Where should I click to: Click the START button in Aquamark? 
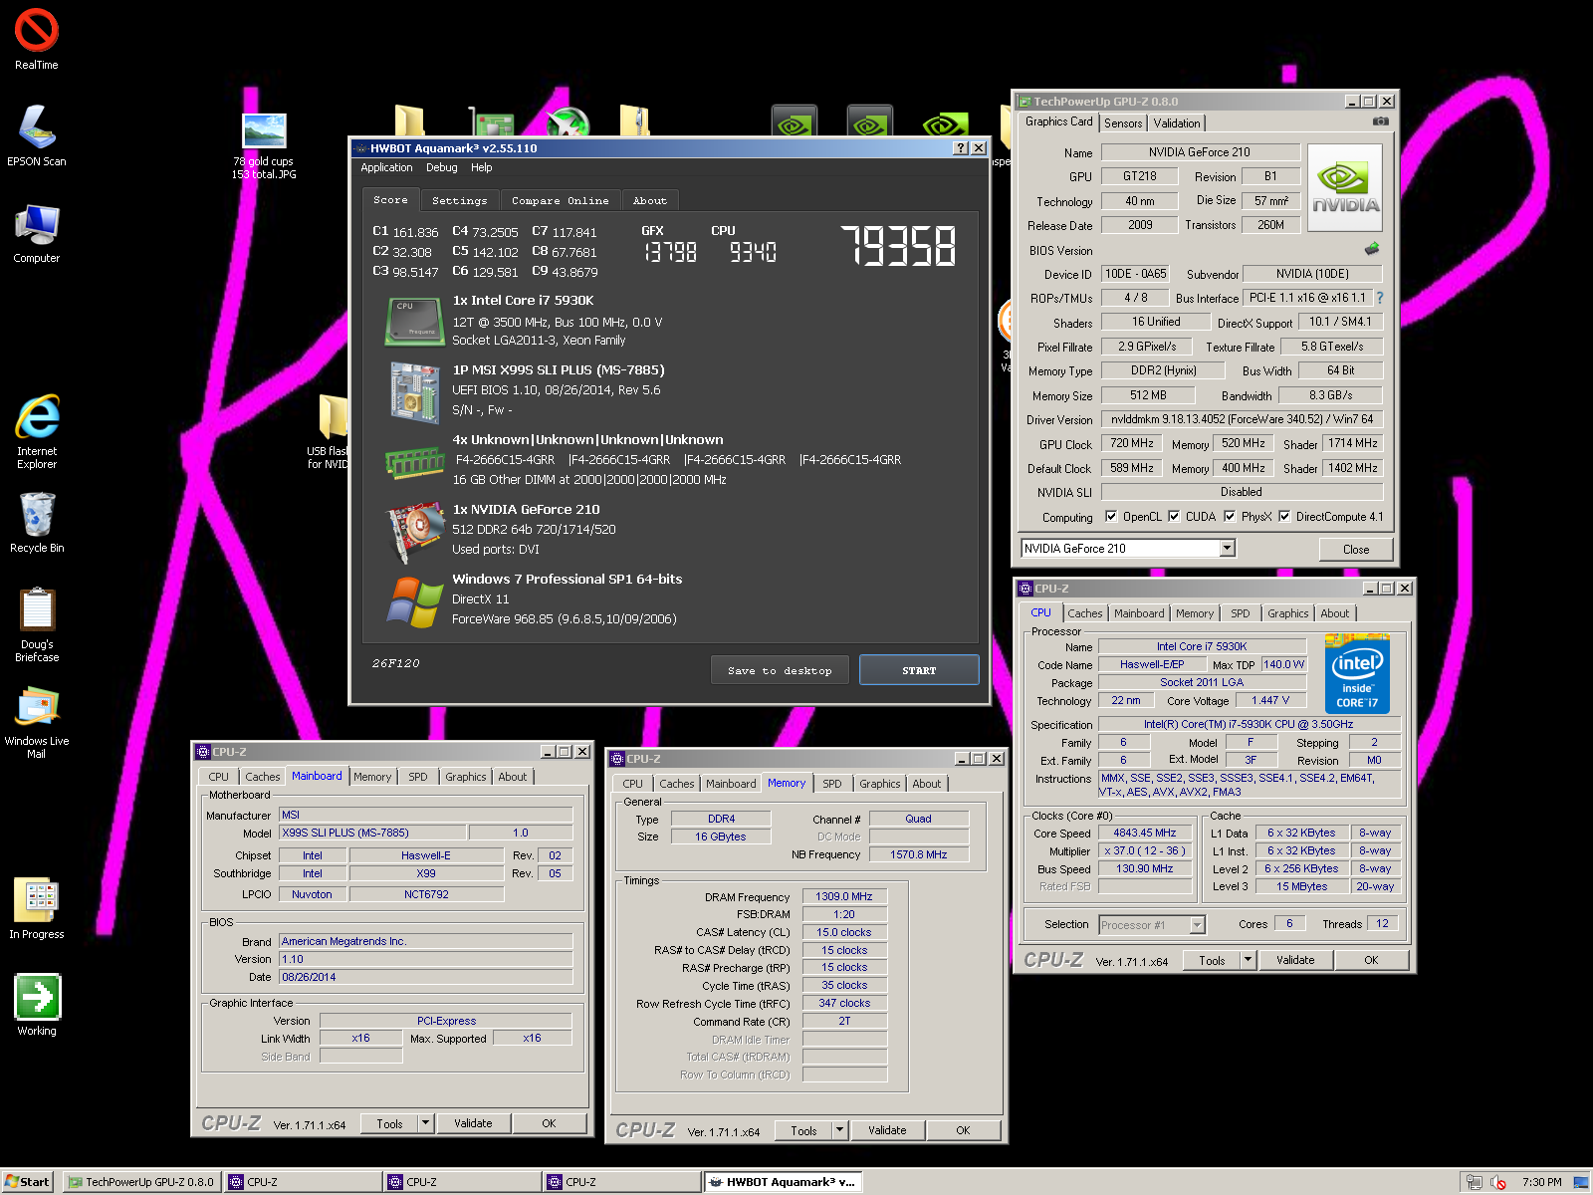(919, 670)
